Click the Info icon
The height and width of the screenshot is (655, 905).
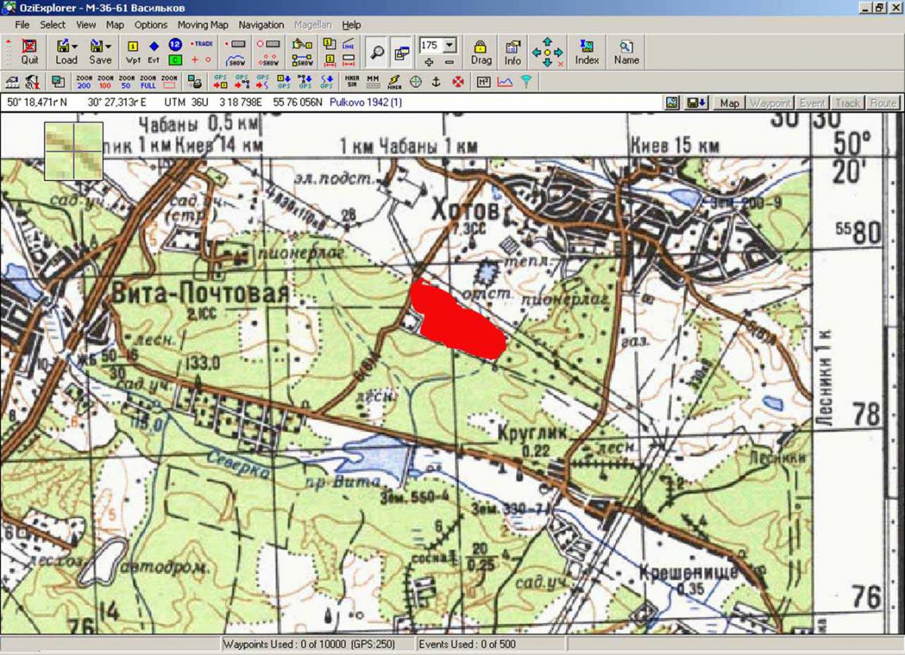click(513, 52)
